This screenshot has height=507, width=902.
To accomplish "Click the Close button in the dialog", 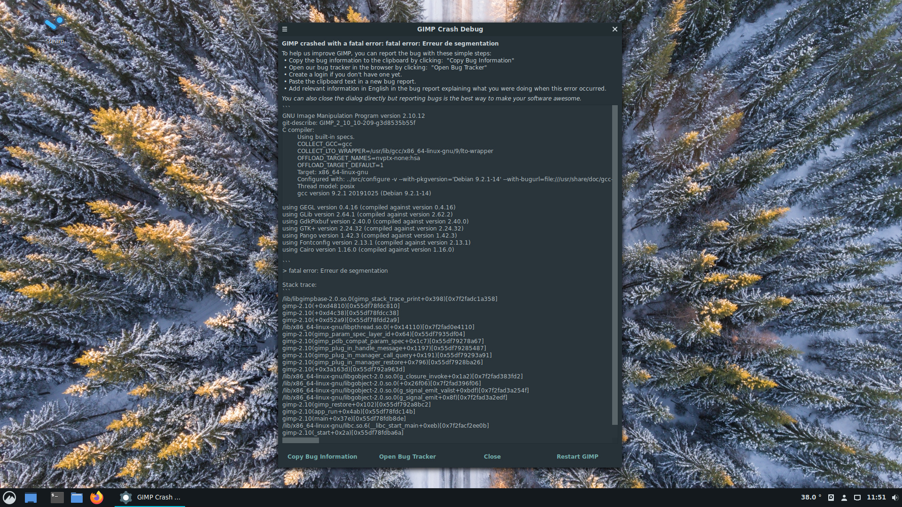I will pos(492,456).
